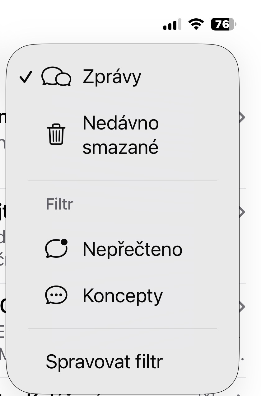Screen dimensions: 261x396
Task: Tap the divider line above Spravovat filtr
Action: tap(123, 328)
